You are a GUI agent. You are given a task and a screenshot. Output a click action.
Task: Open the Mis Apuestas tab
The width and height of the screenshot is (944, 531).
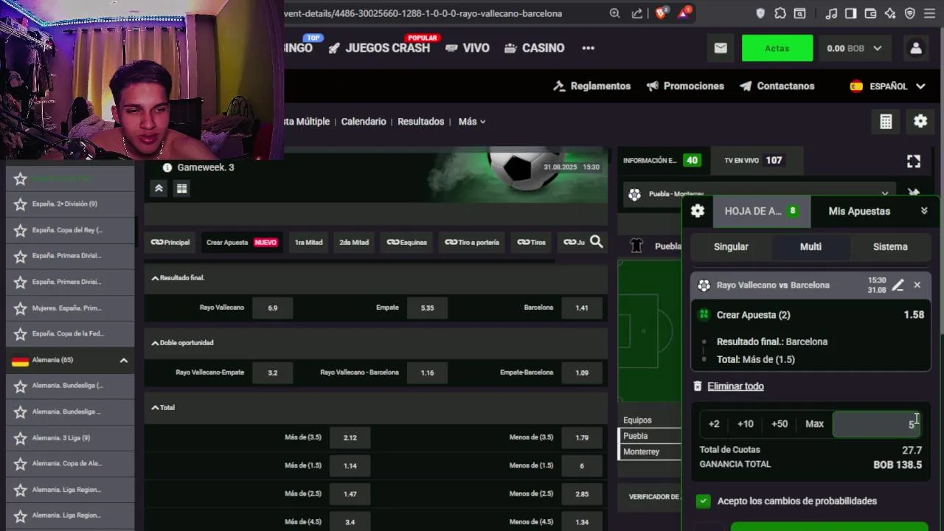[x=859, y=212]
